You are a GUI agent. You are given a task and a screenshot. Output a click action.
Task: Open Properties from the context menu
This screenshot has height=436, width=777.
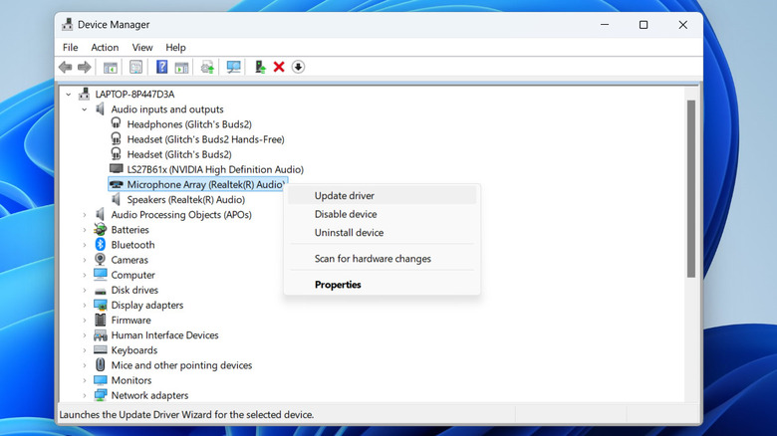(338, 285)
